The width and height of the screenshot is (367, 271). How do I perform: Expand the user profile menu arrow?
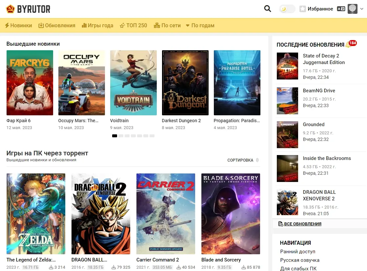362,9
